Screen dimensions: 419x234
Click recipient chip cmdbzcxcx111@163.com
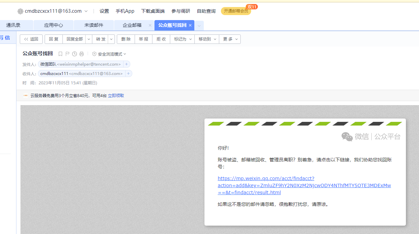[x=82, y=74]
